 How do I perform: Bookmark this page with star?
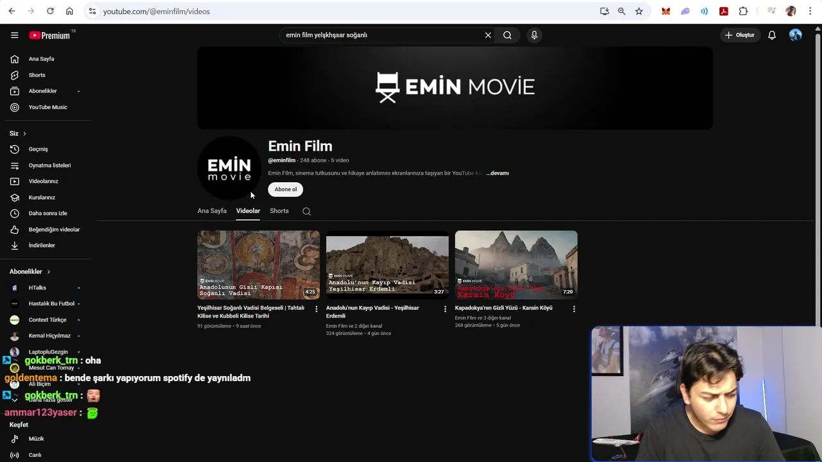[x=639, y=11]
